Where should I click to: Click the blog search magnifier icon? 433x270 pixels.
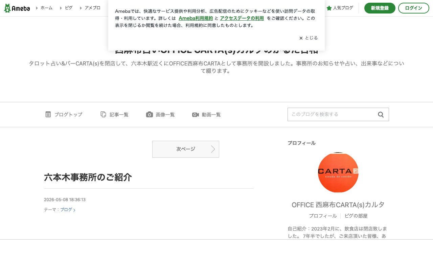[381, 114]
